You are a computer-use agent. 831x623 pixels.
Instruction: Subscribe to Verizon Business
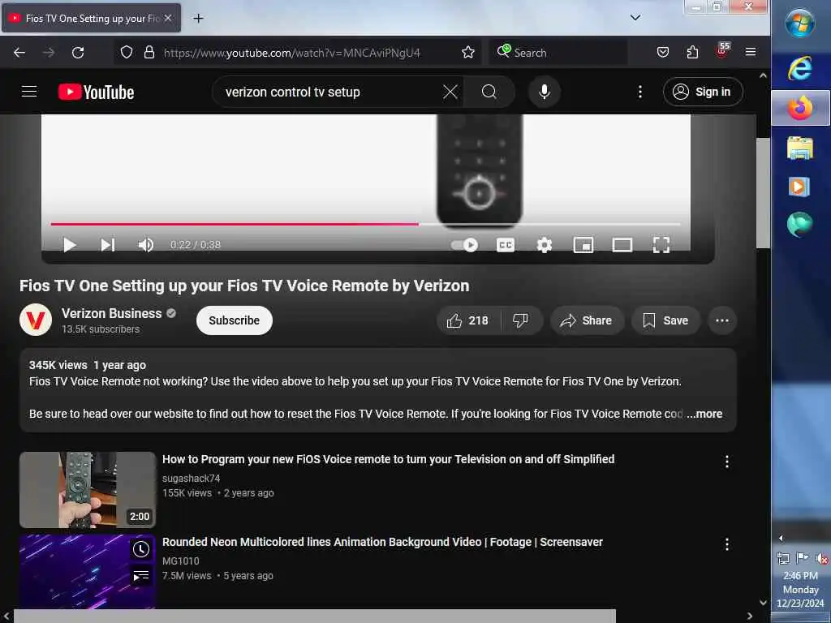pyautogui.click(x=235, y=320)
